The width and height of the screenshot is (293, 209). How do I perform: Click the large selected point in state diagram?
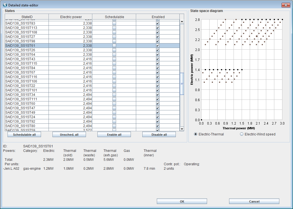click(x=257, y=36)
